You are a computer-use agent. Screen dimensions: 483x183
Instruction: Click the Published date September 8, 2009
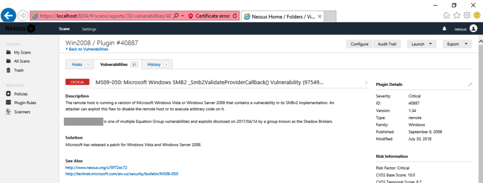click(x=425, y=132)
